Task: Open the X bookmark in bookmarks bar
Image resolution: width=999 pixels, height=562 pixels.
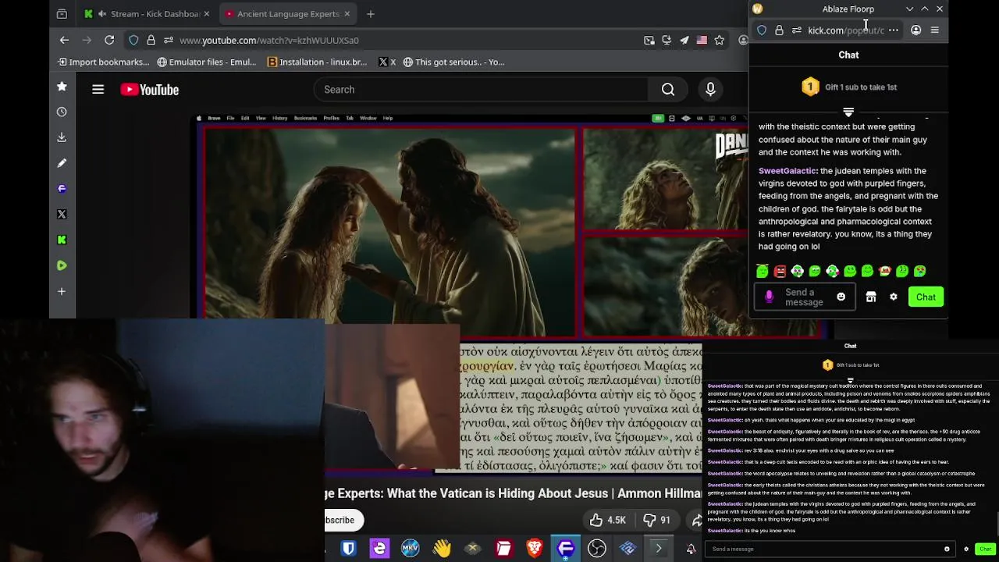Action: [387, 62]
